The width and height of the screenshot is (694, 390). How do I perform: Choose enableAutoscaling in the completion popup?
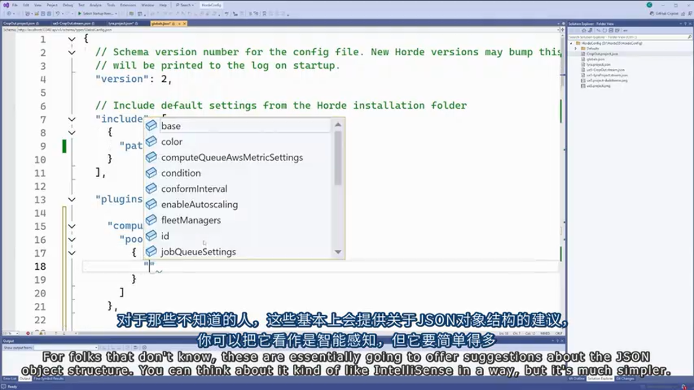click(x=200, y=204)
